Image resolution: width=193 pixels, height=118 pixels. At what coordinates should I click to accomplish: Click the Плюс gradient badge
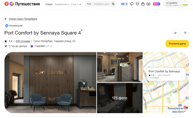tap(156, 4)
